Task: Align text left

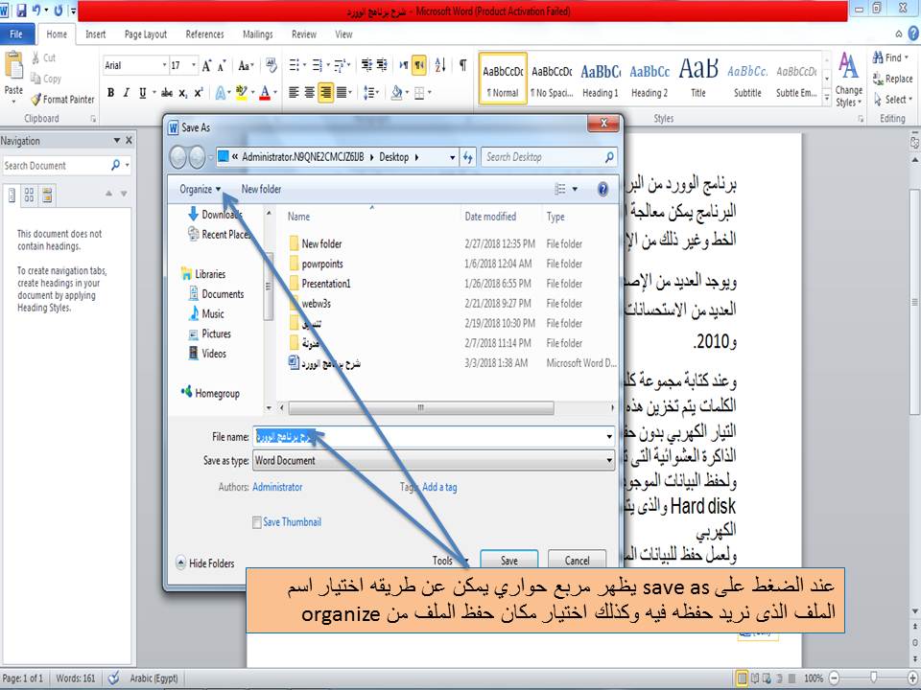Action: [294, 93]
